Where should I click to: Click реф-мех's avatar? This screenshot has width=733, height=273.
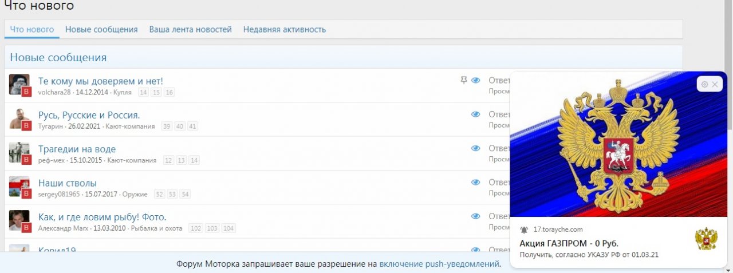click(x=19, y=153)
